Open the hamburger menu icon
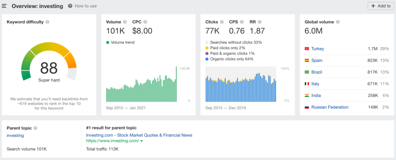396x160 pixels. click(x=4, y=6)
